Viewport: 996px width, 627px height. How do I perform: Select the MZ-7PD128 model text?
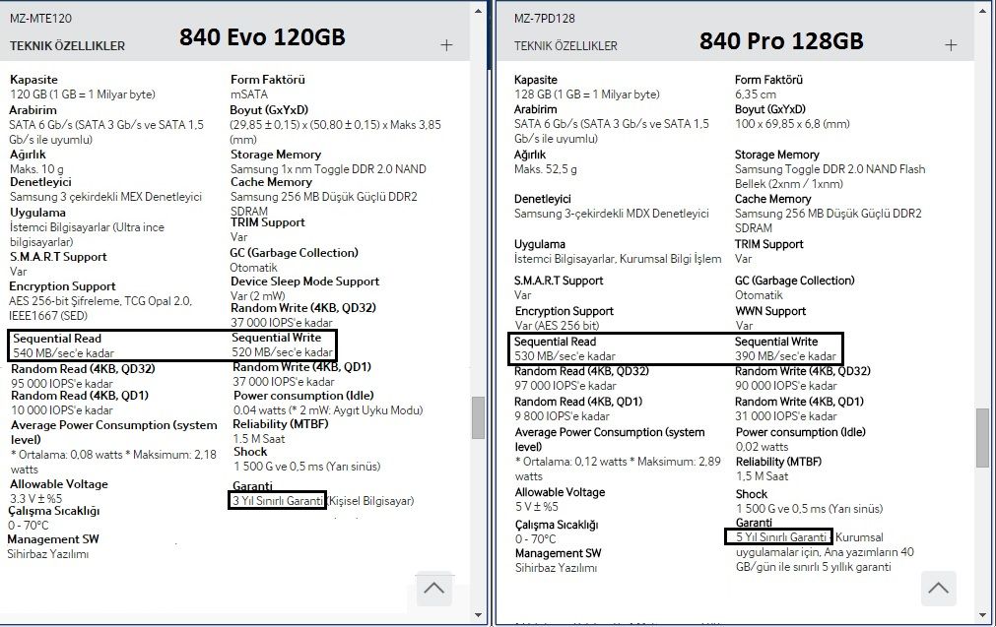[x=545, y=19]
